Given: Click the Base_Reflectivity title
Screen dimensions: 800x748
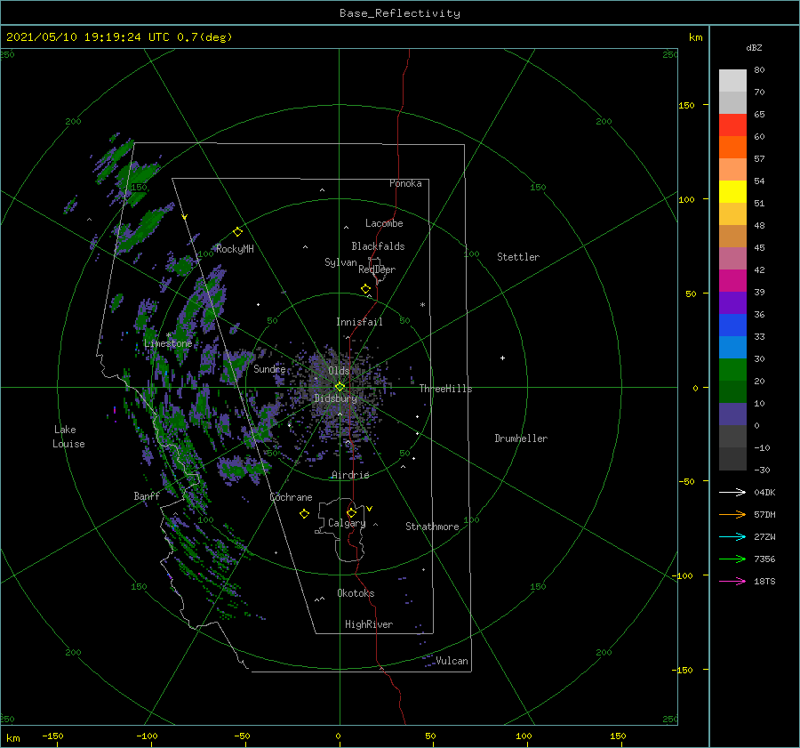Looking at the screenshot, I should click(x=400, y=13).
